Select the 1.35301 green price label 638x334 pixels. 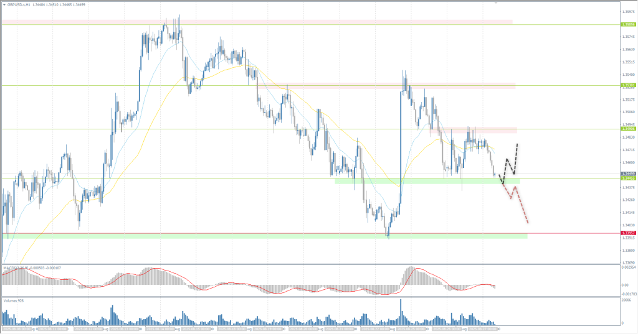tap(628, 85)
